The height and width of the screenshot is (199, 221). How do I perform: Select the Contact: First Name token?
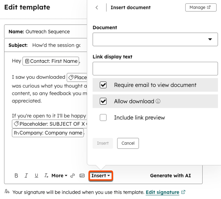(51, 61)
